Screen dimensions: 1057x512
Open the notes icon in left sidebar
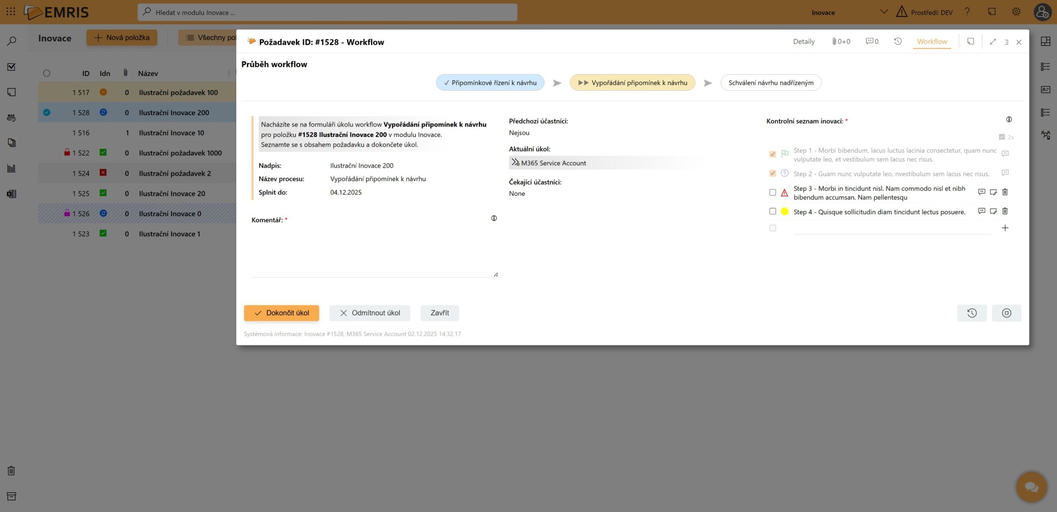pos(11,92)
